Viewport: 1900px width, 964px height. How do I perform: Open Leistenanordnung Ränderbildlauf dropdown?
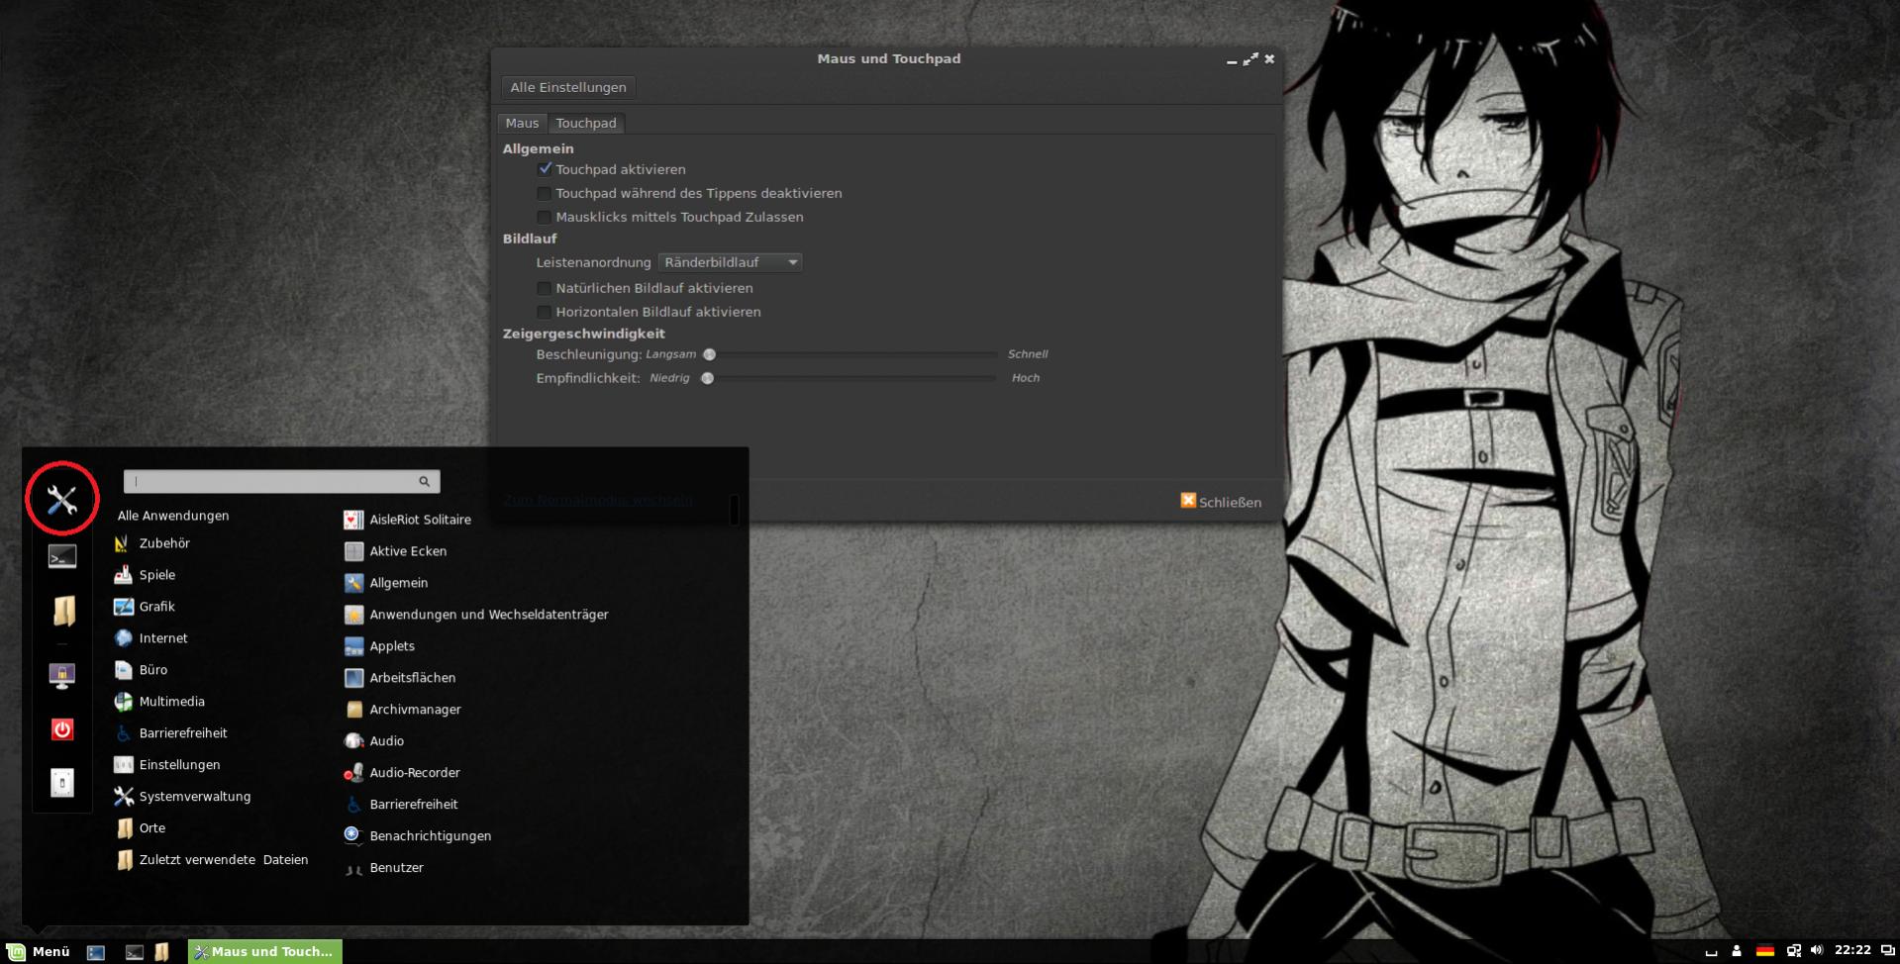730,262
